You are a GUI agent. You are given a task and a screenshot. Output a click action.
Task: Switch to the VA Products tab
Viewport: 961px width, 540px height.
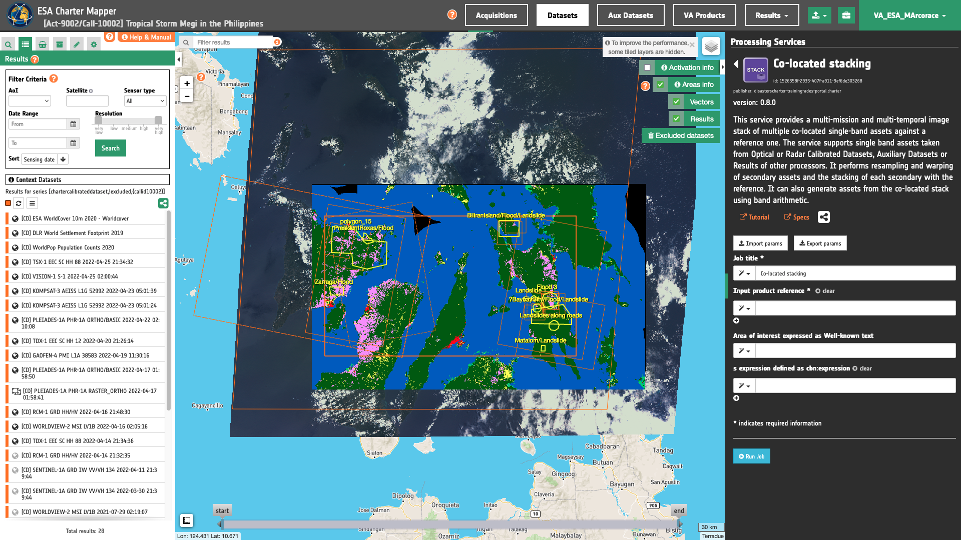coord(704,15)
